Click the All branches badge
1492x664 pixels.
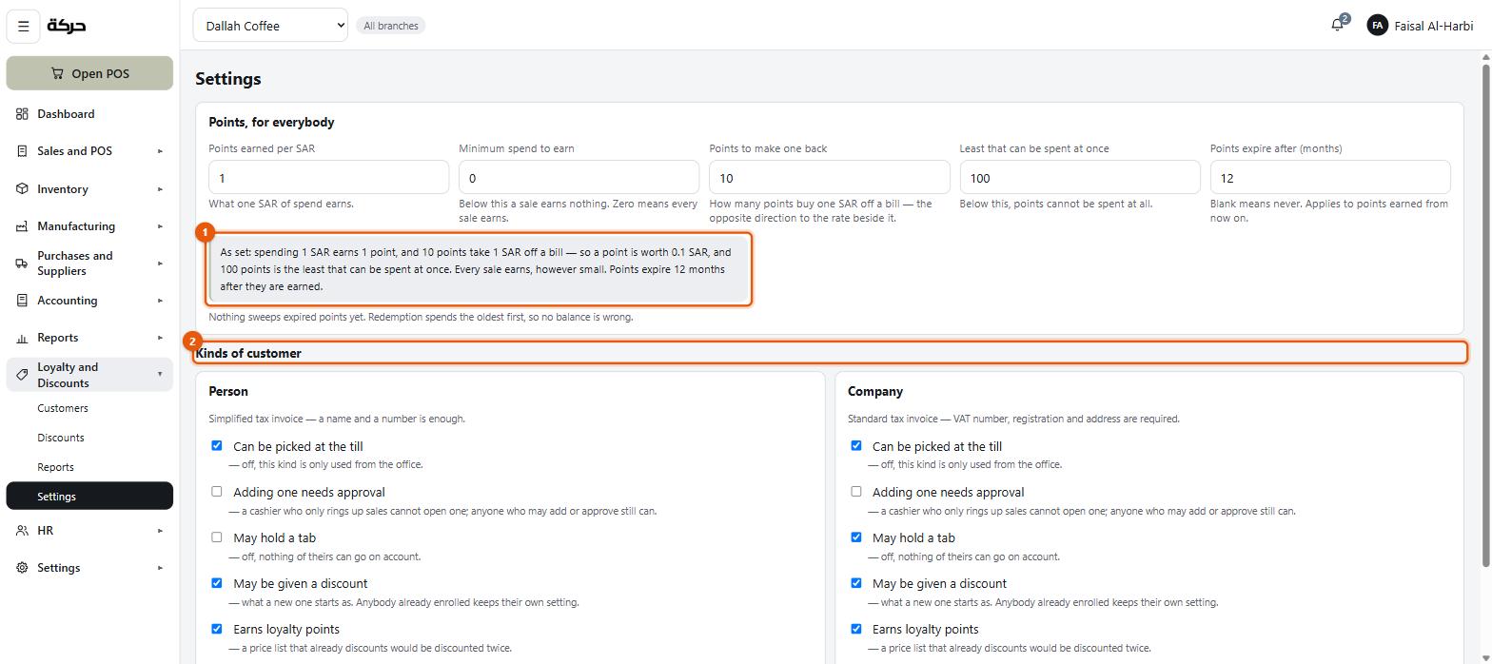coord(391,26)
